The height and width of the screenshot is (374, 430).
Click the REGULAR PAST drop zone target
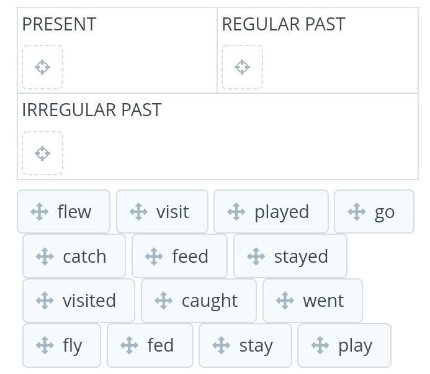[x=242, y=67]
